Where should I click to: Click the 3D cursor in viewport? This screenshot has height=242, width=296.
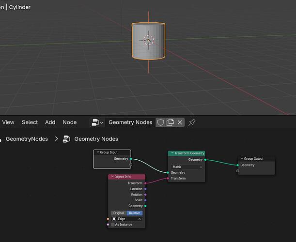pos(149,40)
